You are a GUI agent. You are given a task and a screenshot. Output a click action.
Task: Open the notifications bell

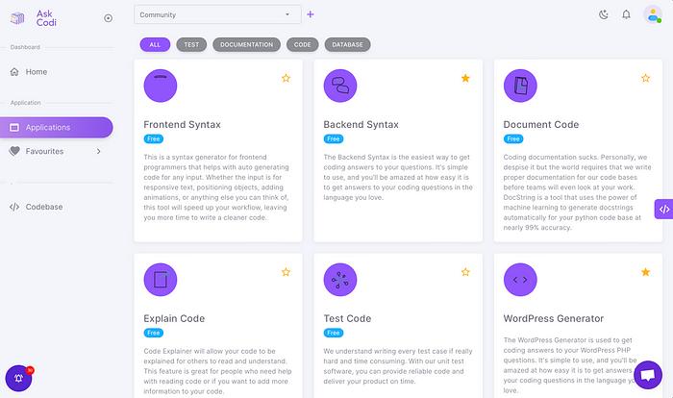[627, 14]
